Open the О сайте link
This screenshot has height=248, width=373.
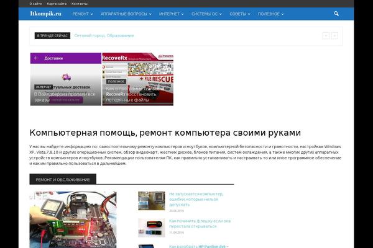point(35,4)
